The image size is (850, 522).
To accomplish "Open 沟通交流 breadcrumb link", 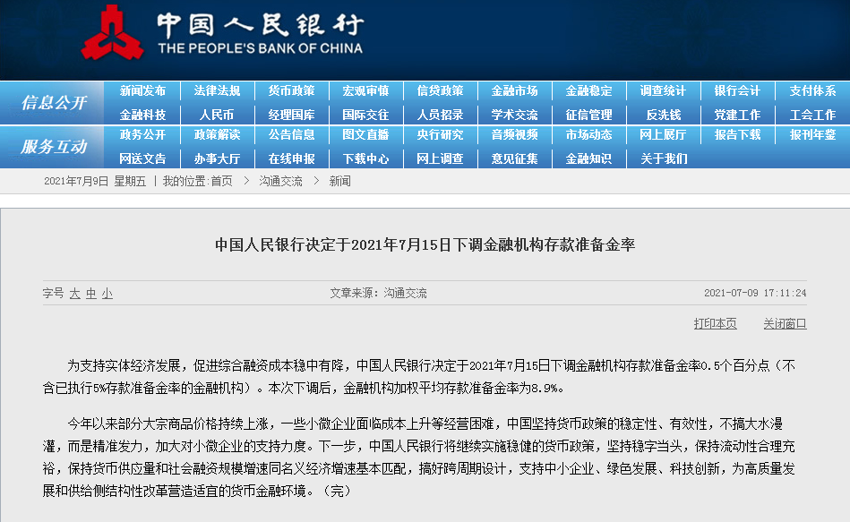I will [280, 181].
